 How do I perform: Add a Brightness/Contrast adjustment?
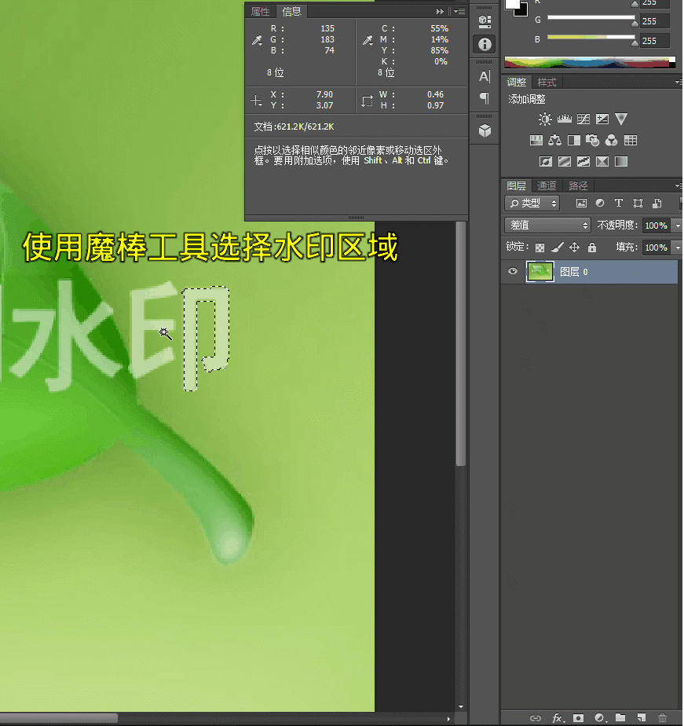(x=545, y=119)
